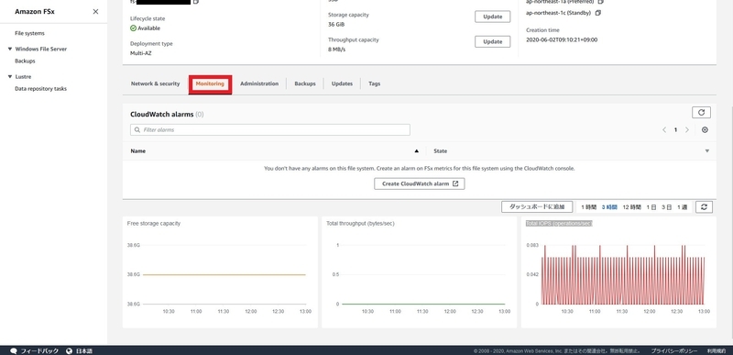Select the 3 days time range
This screenshot has height=355, width=733.
(x=667, y=207)
